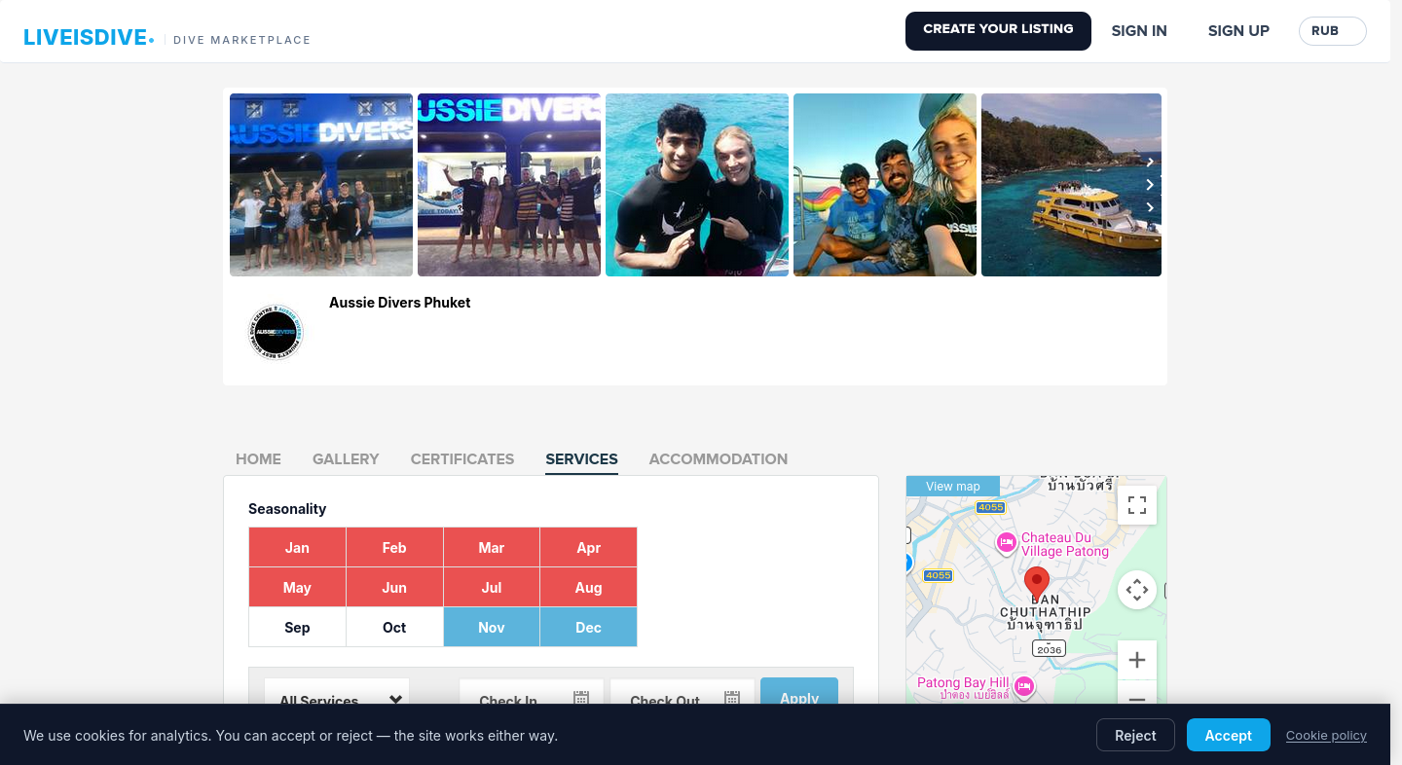Click the CREATE YOUR LISTING button
Viewport: 1402px width, 765px height.
[998, 31]
